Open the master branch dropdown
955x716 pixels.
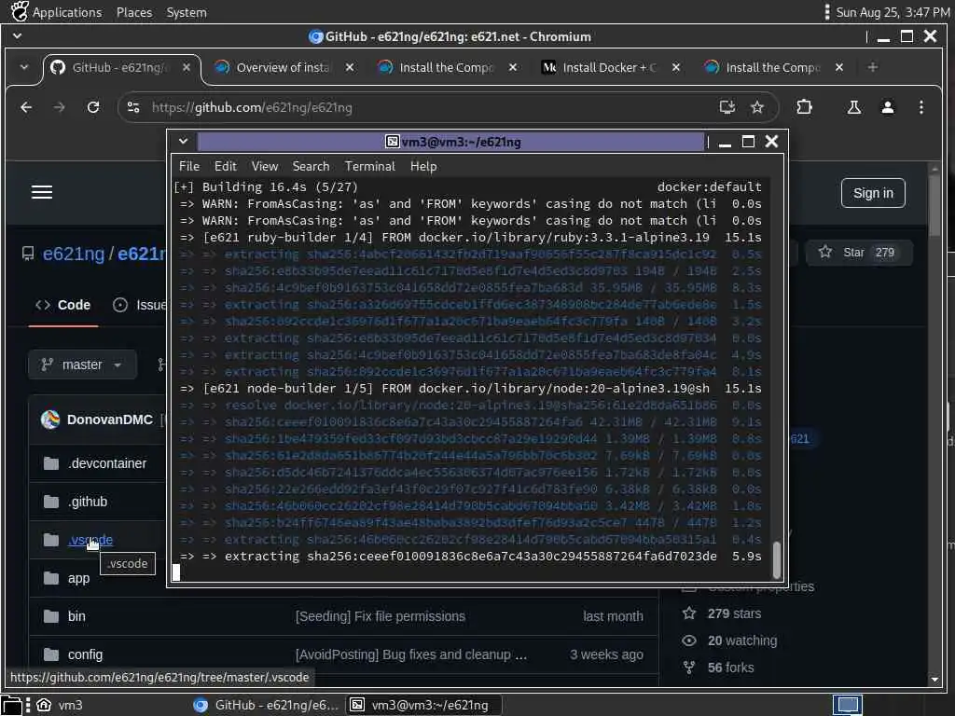coord(82,365)
